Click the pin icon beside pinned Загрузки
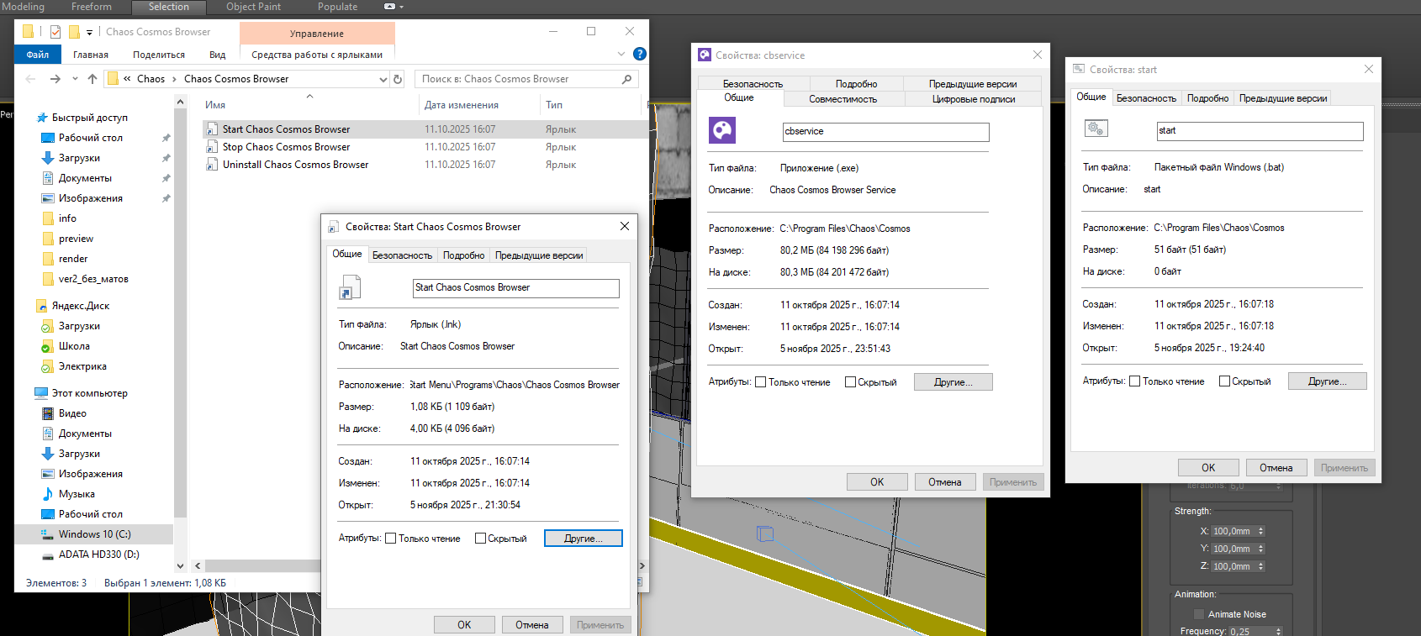The height and width of the screenshot is (636, 1421). pos(166,158)
